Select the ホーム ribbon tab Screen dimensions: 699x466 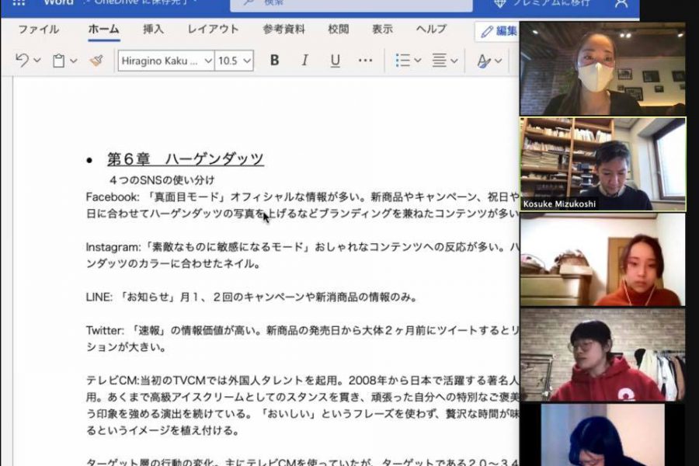click(x=103, y=30)
